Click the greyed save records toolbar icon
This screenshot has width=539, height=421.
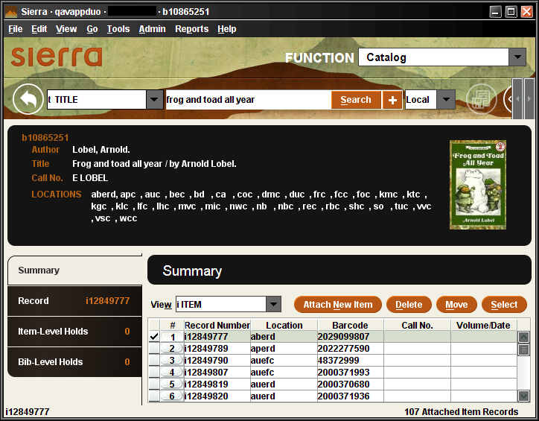tap(481, 99)
